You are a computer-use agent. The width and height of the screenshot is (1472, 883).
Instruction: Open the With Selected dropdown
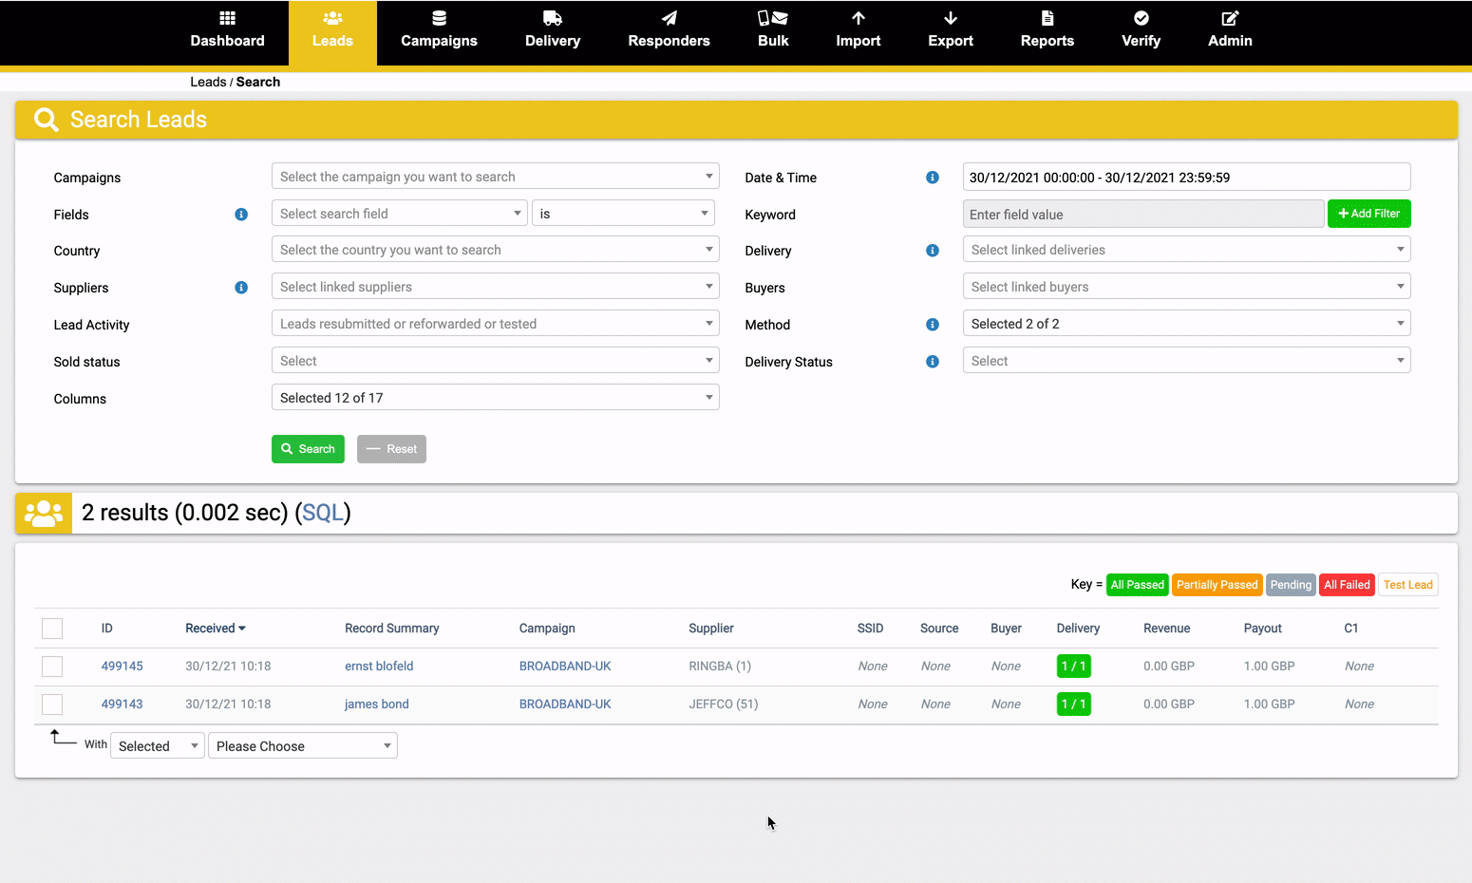pos(157,746)
